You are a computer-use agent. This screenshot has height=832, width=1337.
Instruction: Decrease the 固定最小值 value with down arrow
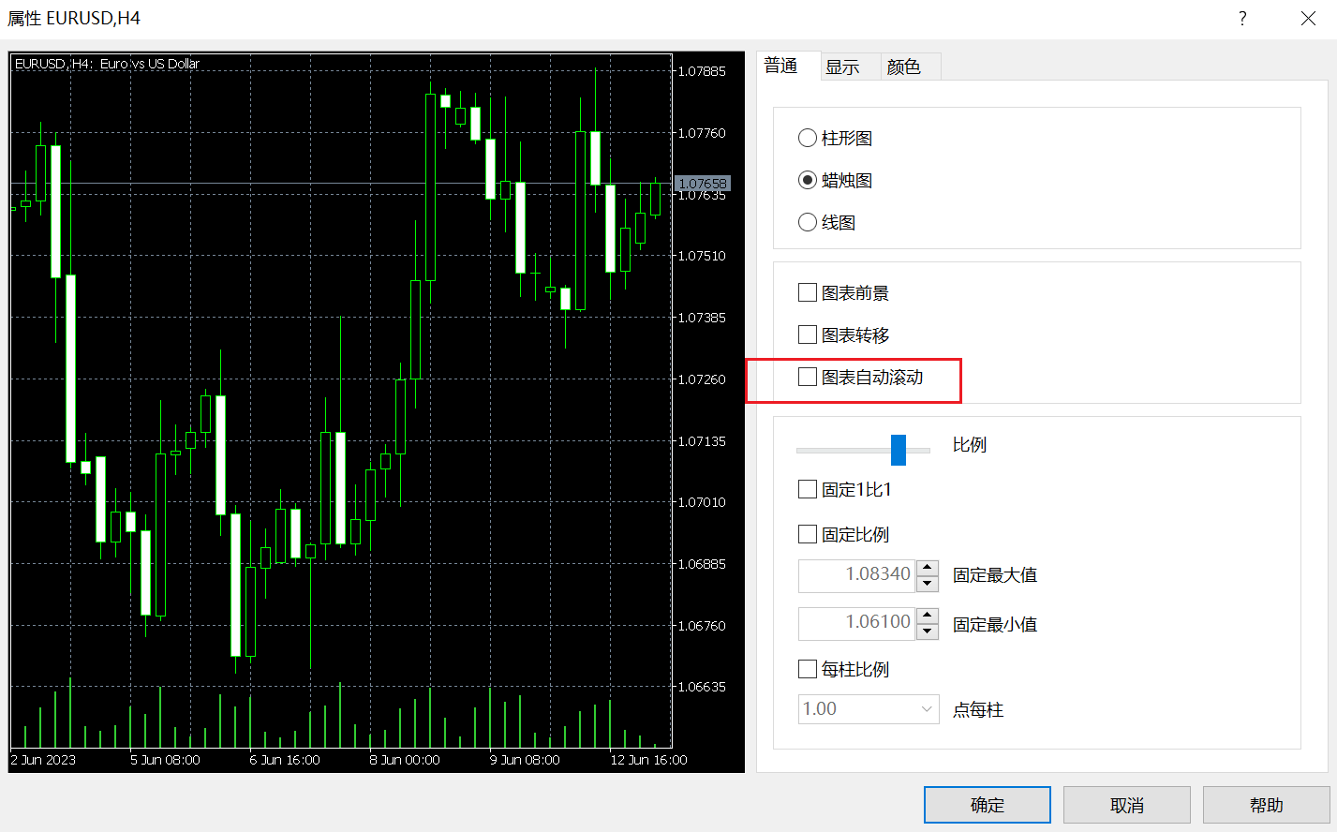(x=928, y=631)
